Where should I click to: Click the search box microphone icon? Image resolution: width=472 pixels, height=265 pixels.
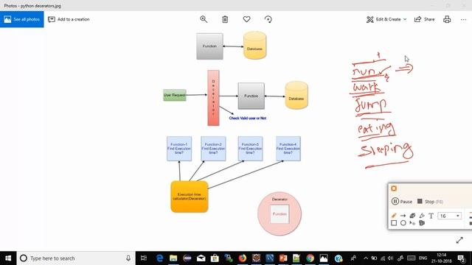click(x=128, y=258)
